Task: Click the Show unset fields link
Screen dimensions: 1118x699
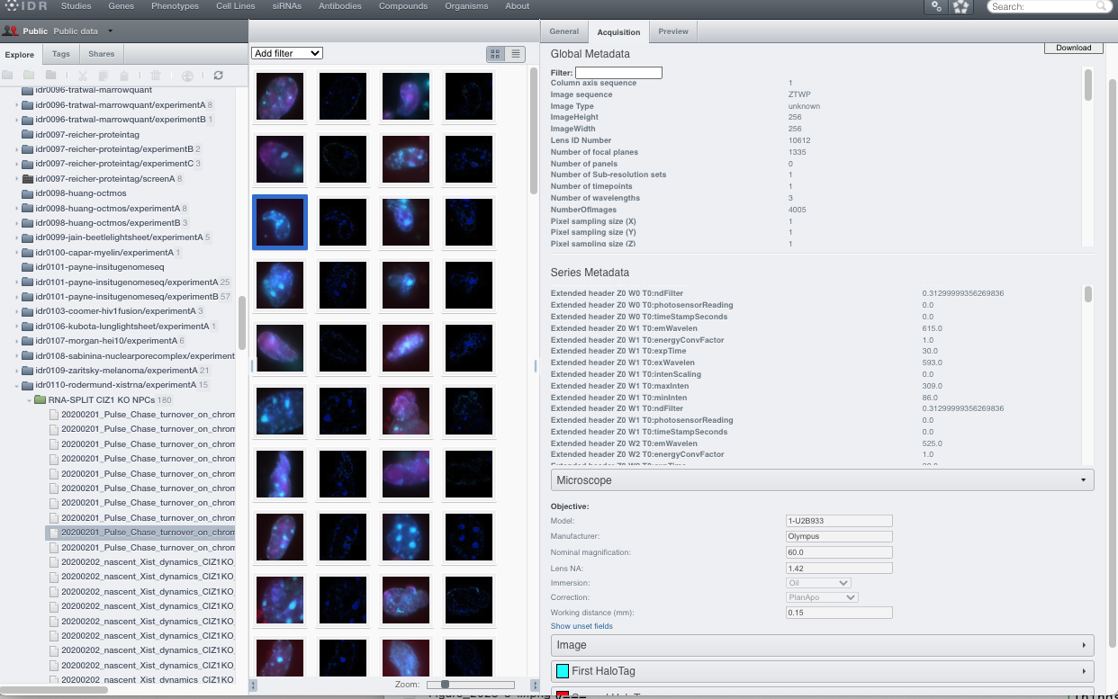Action: (582, 626)
